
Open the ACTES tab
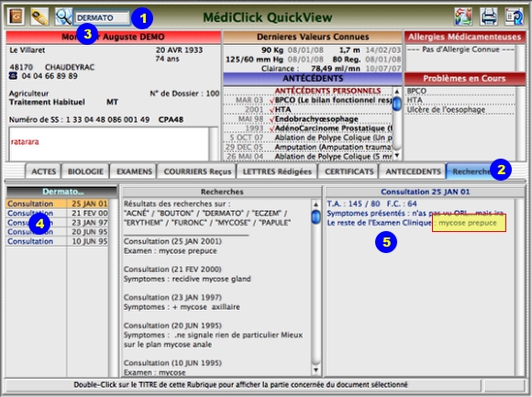43,171
